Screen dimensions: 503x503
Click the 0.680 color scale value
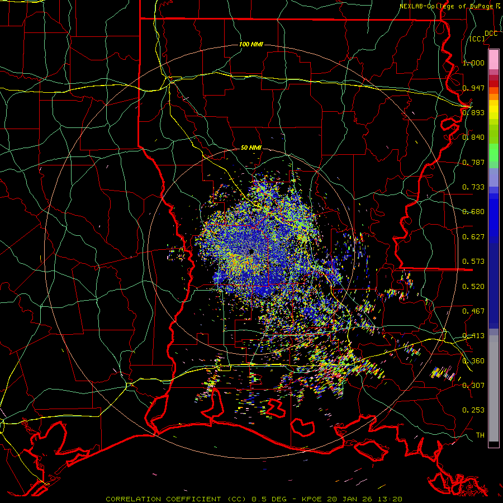(473, 212)
